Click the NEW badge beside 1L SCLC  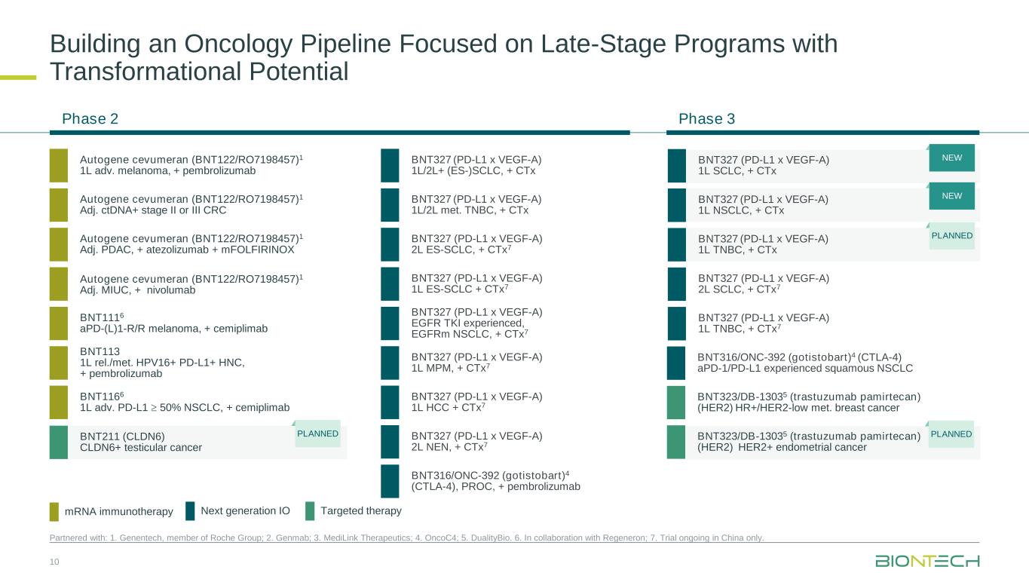[951, 158]
